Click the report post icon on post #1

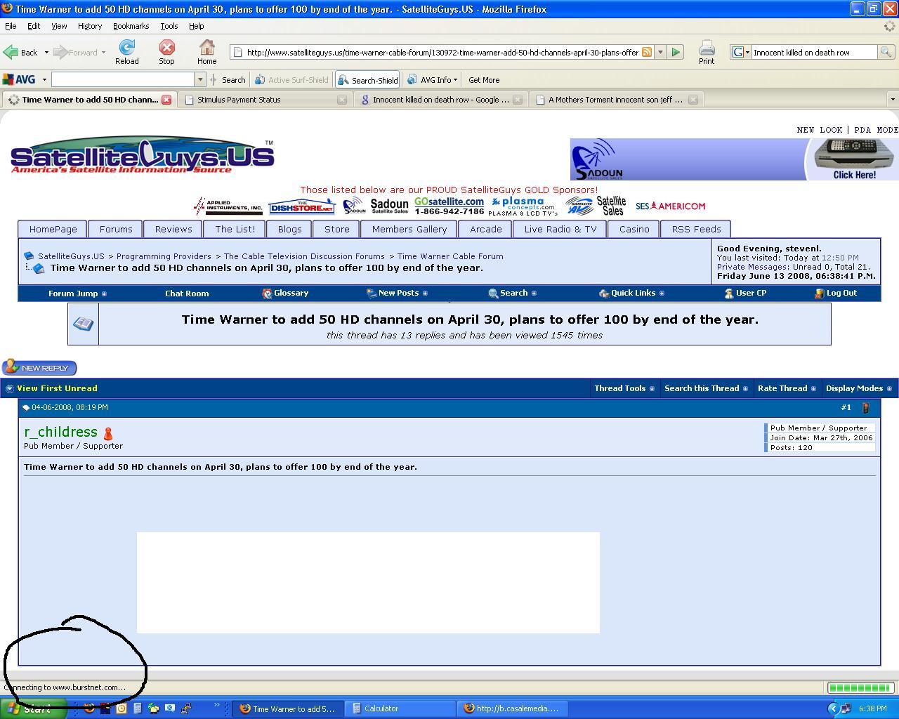[865, 408]
